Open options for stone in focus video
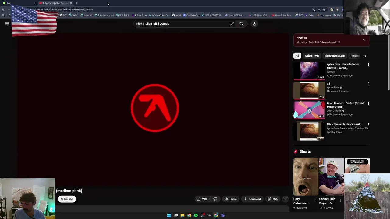The image size is (390, 219). 368,64
